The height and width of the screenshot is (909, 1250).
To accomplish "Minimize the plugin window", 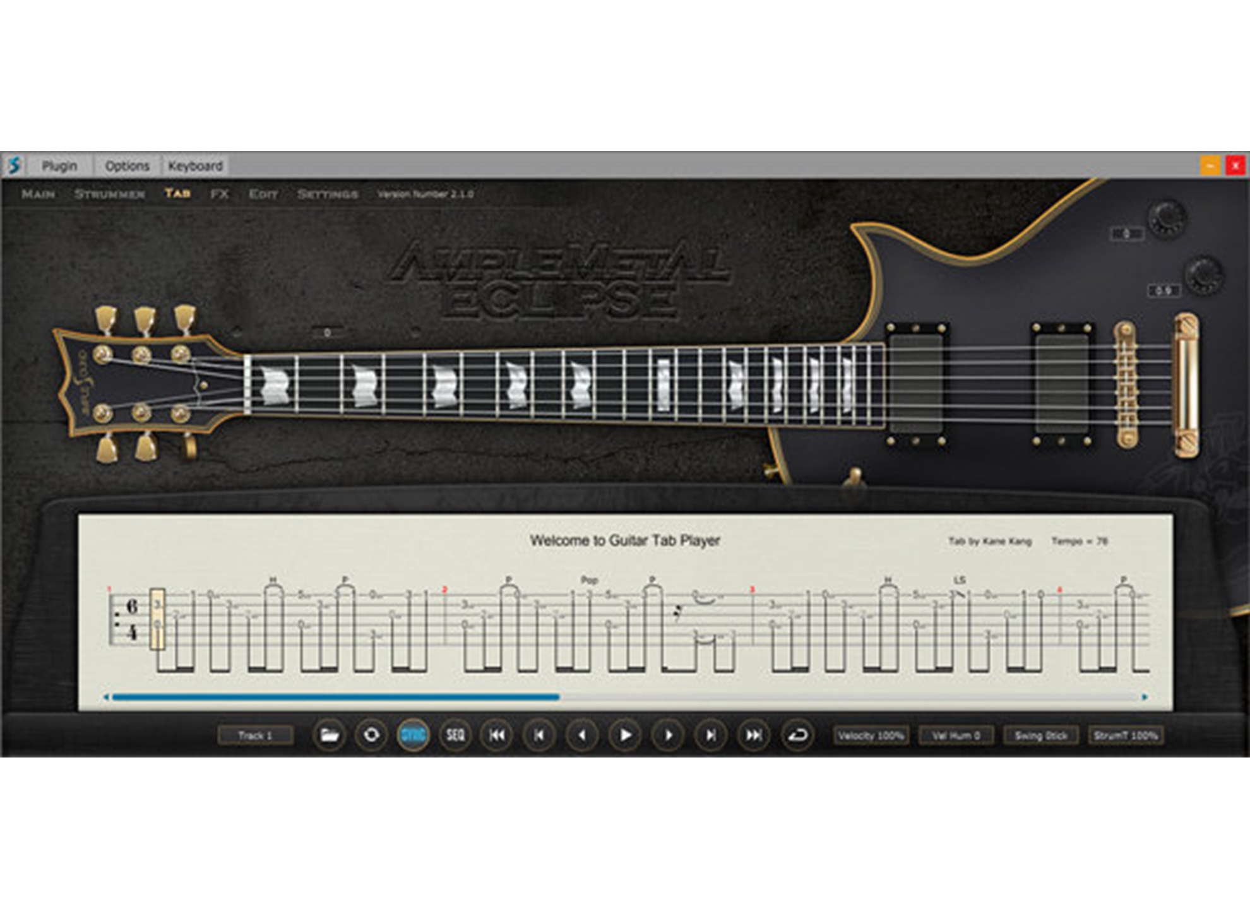I will pyautogui.click(x=1210, y=165).
